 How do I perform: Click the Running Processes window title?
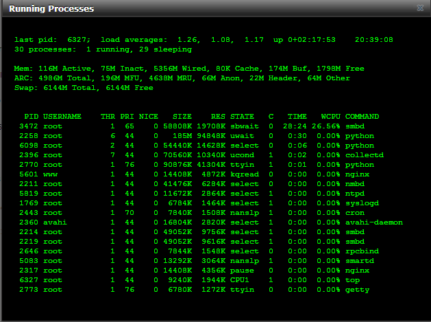(x=51, y=8)
